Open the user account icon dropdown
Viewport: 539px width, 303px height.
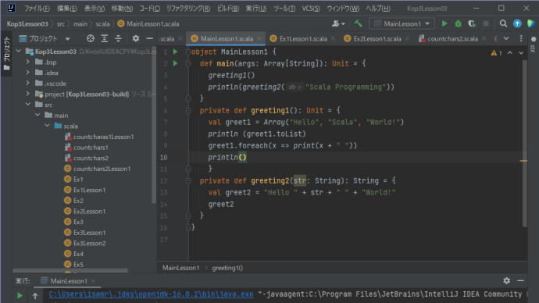pyautogui.click(x=338, y=23)
